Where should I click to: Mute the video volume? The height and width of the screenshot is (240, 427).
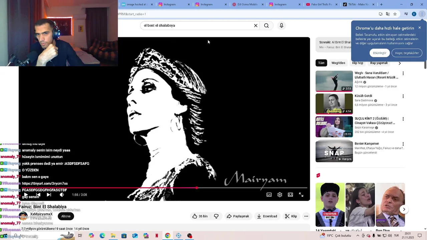tap(62, 195)
